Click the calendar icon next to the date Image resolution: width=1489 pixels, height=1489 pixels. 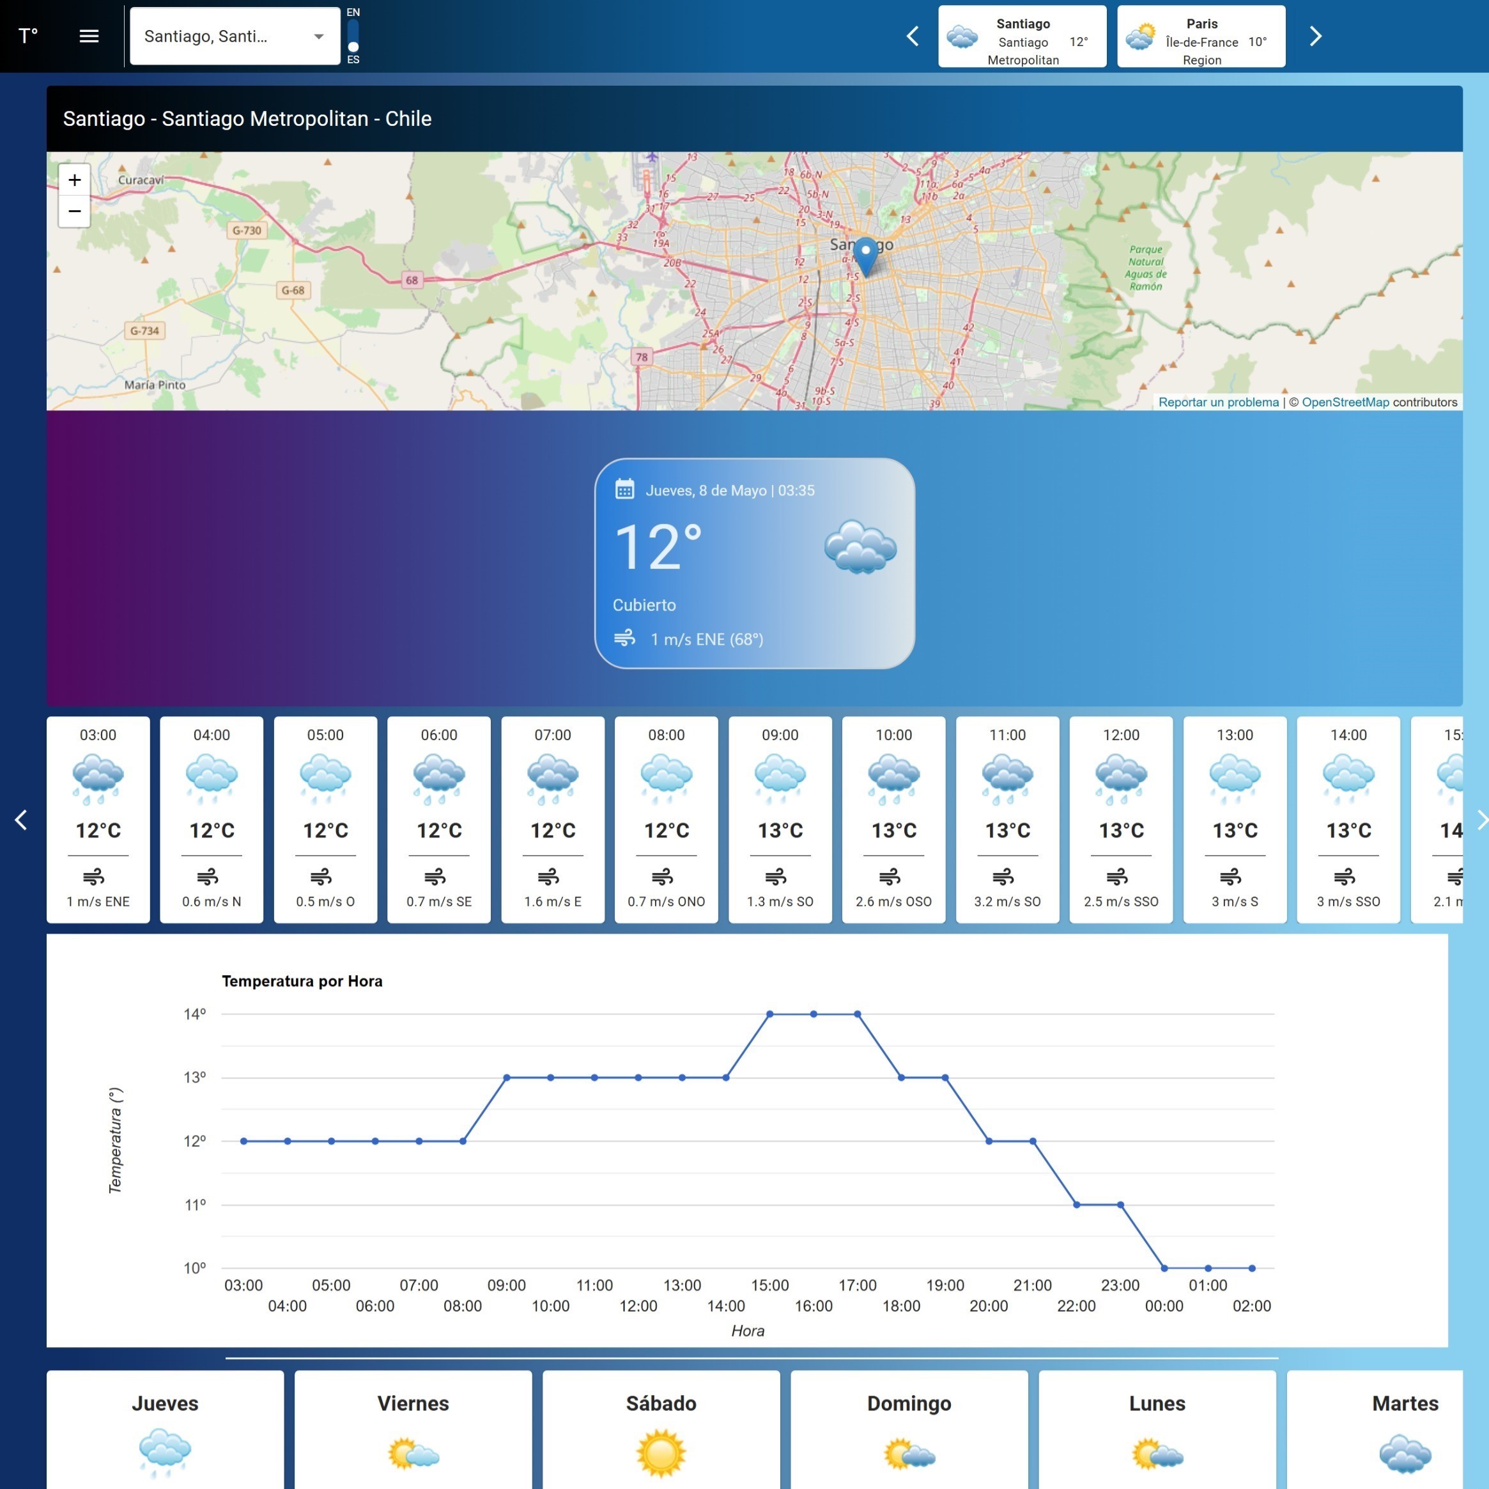tap(626, 490)
